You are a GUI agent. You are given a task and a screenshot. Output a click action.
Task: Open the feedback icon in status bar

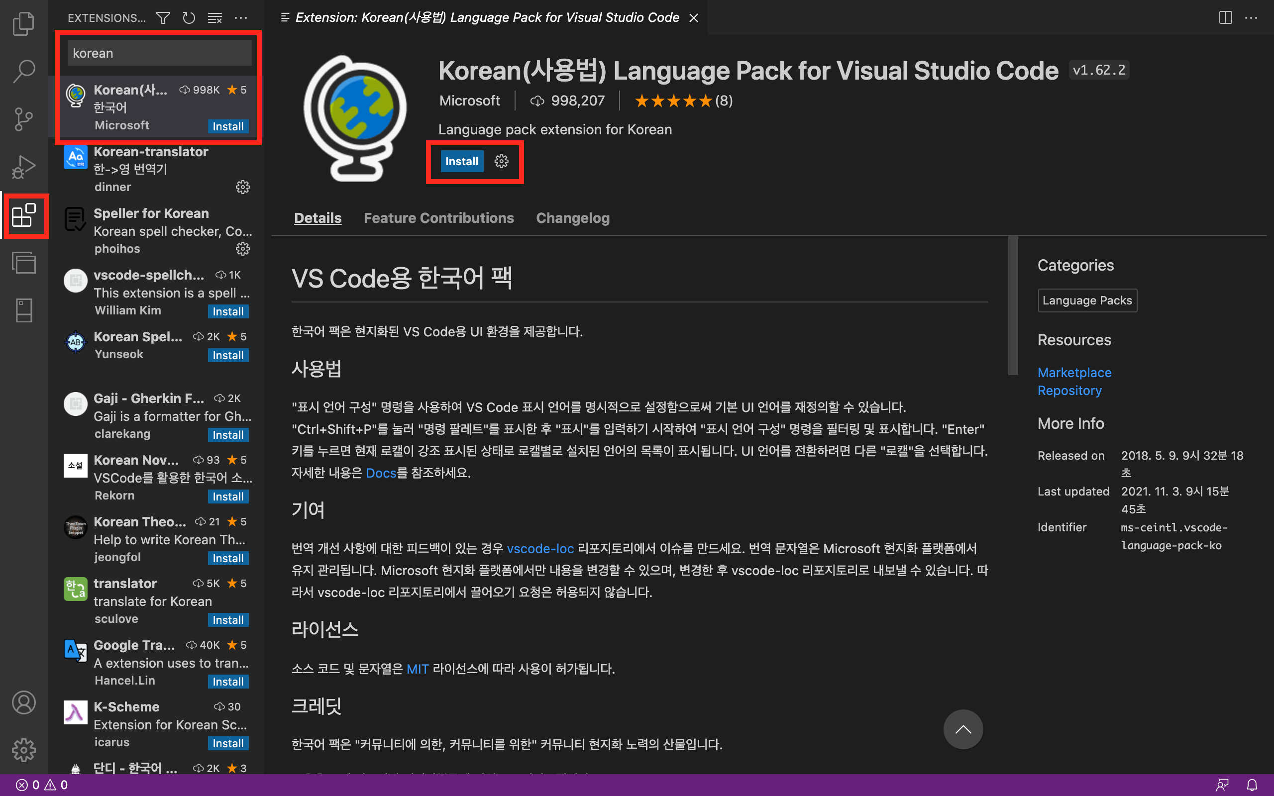click(1222, 785)
